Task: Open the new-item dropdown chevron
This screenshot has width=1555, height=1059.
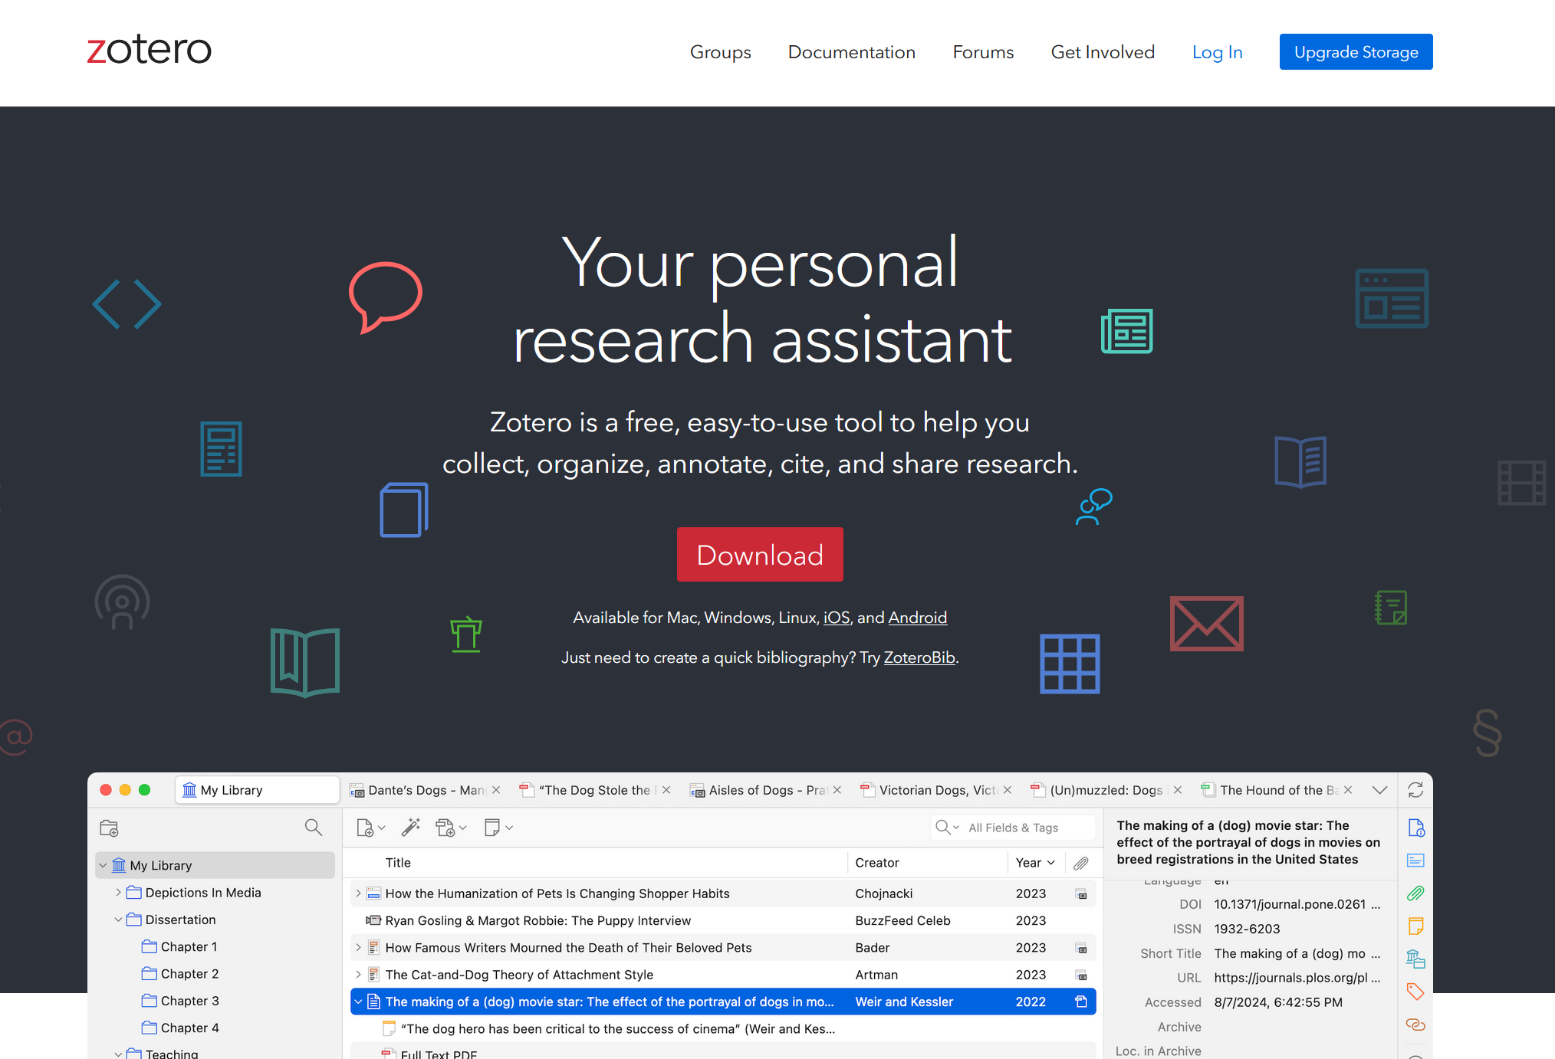Action: (381, 828)
